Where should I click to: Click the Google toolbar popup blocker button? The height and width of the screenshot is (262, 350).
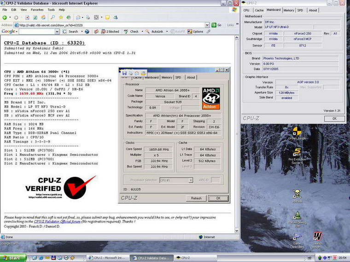tap(110, 32)
